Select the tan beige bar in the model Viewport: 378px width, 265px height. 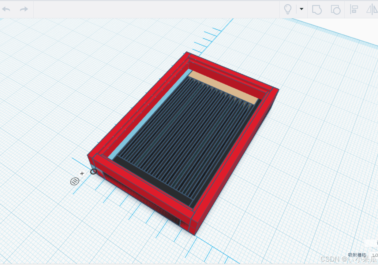coord(224,87)
